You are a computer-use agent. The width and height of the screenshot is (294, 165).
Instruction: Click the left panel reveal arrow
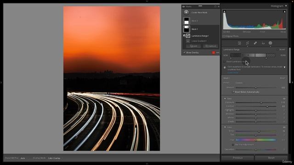click(x=1, y=82)
